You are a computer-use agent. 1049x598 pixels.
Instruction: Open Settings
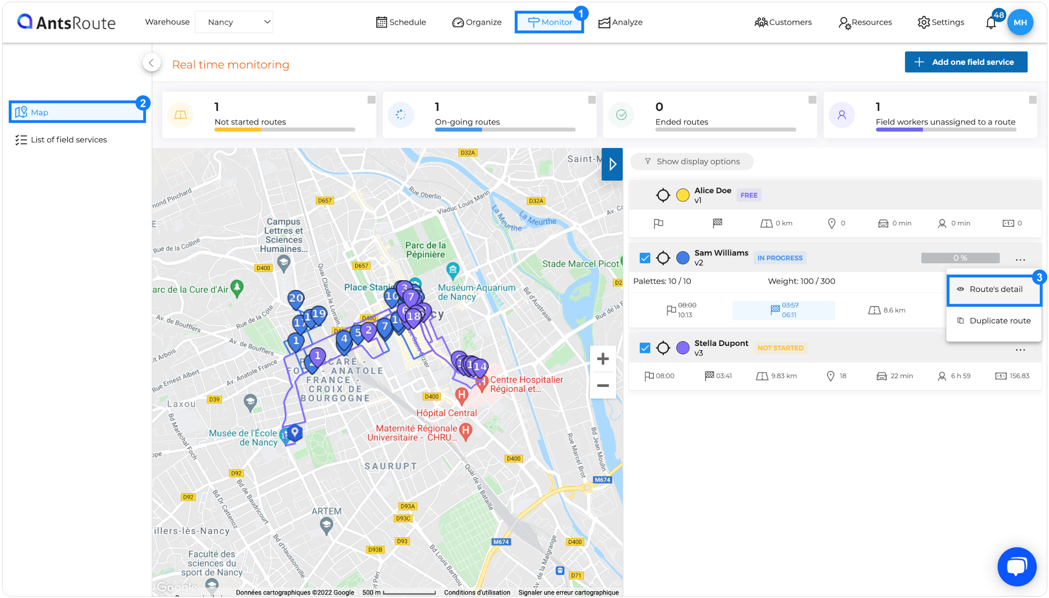[x=941, y=22]
